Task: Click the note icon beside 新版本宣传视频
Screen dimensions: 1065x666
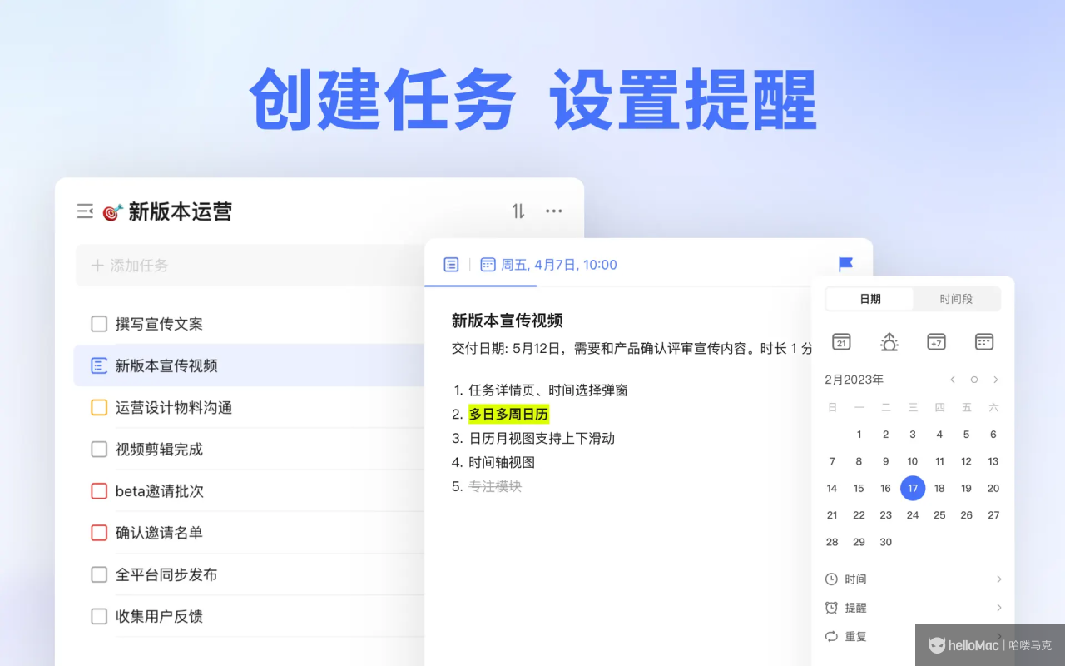Action: point(99,365)
